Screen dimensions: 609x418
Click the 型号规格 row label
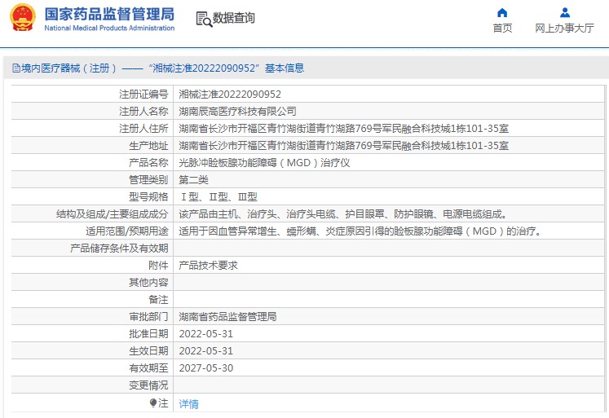(148, 196)
